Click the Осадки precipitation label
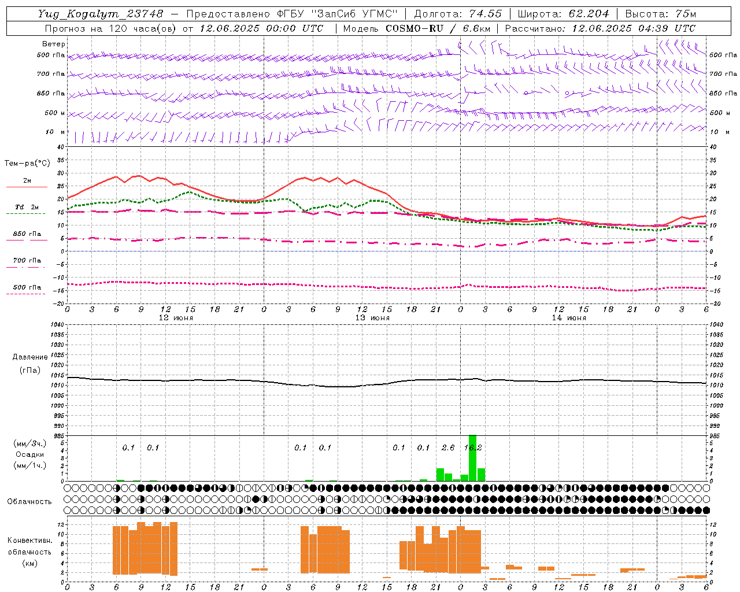Screen dimensions: 740x592 pos(30,454)
